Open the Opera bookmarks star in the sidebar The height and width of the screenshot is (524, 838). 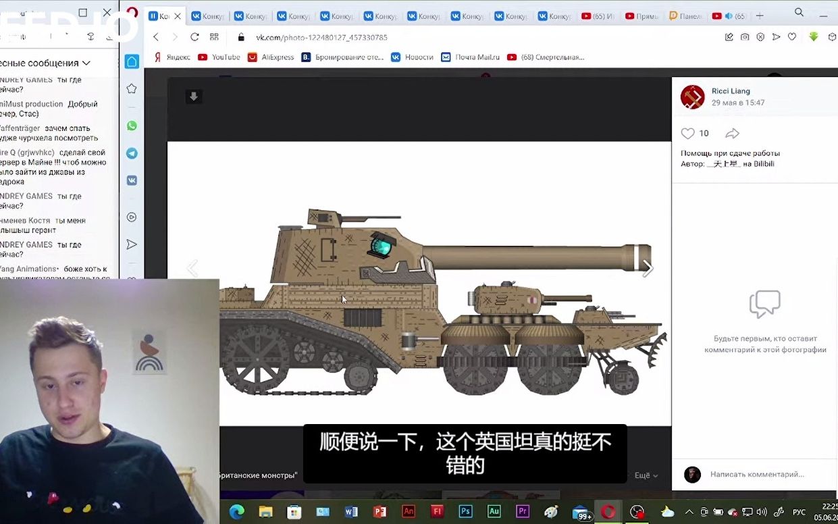tap(132, 88)
